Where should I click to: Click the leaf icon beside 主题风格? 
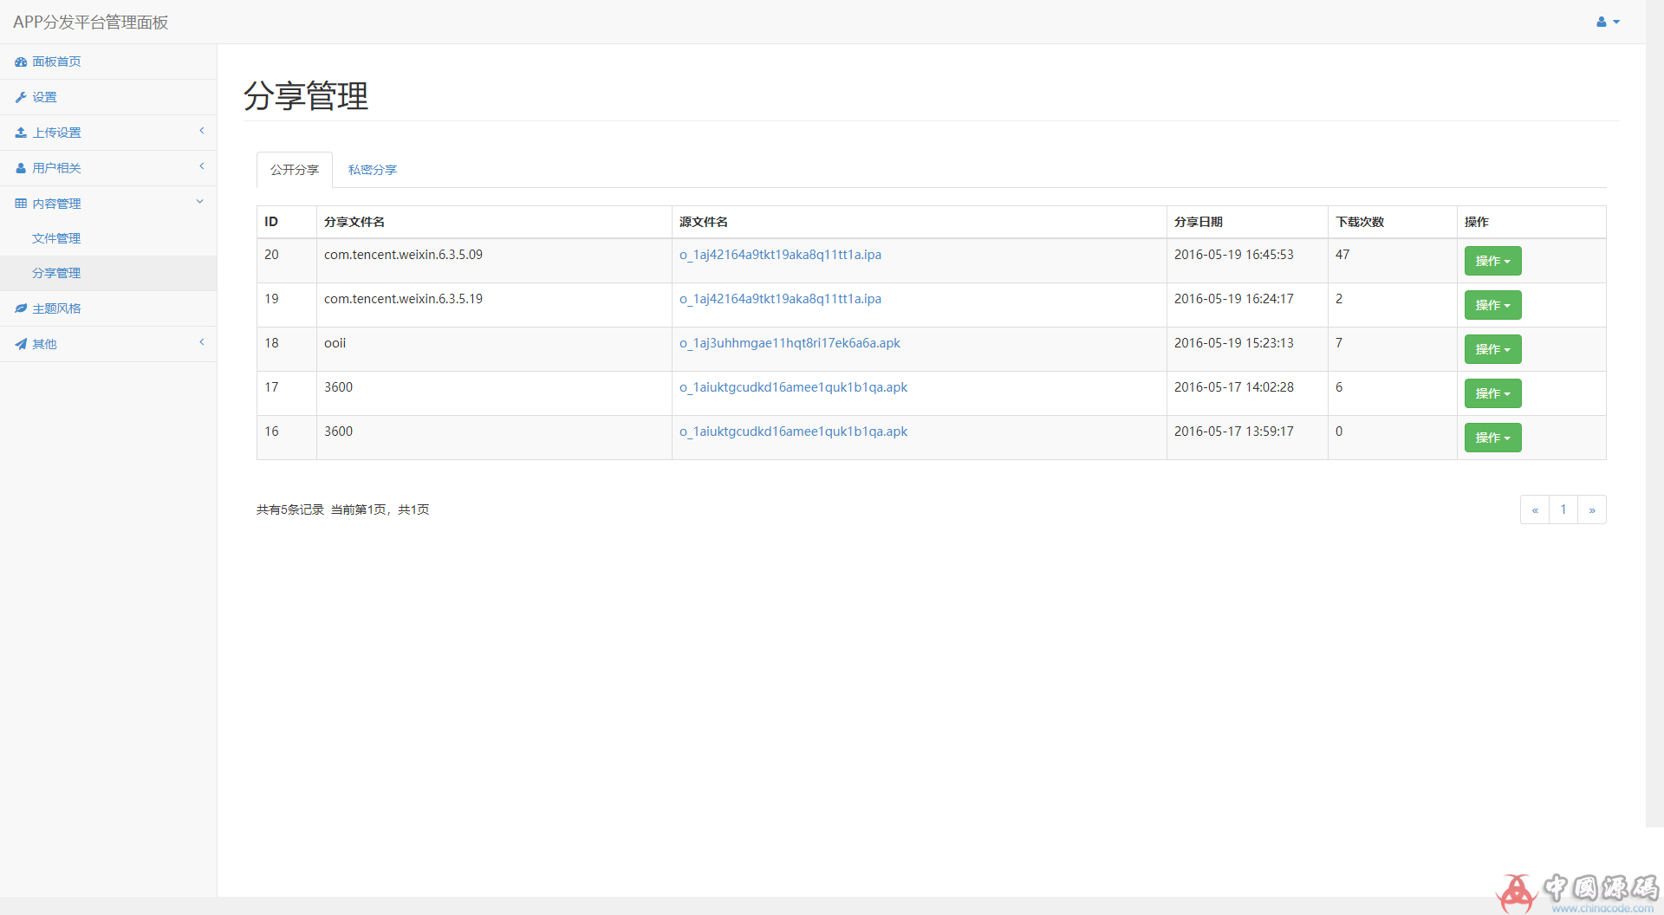tap(21, 308)
